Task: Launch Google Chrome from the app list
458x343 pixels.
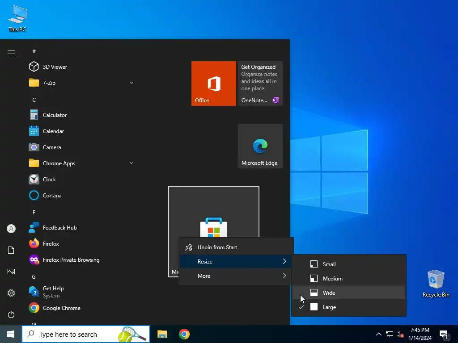Action: 34,308
